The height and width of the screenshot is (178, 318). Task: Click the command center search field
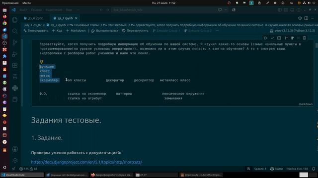pyautogui.click(x=163, y=10)
